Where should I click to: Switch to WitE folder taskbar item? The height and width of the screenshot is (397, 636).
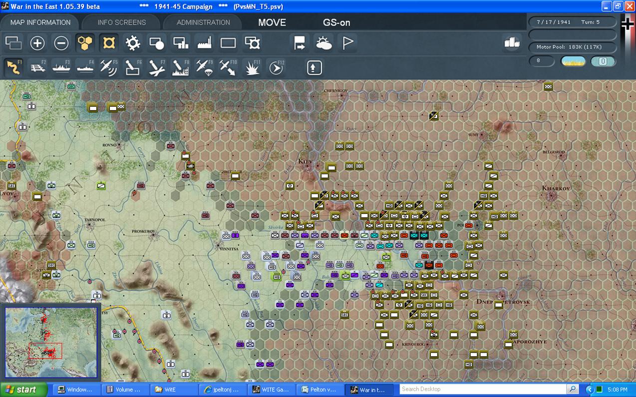174,390
